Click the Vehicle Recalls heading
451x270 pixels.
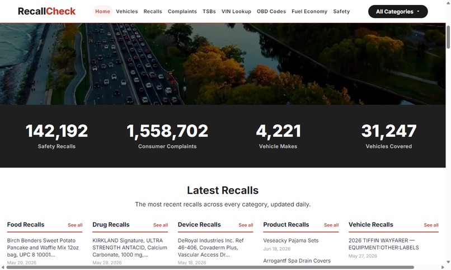click(x=371, y=225)
